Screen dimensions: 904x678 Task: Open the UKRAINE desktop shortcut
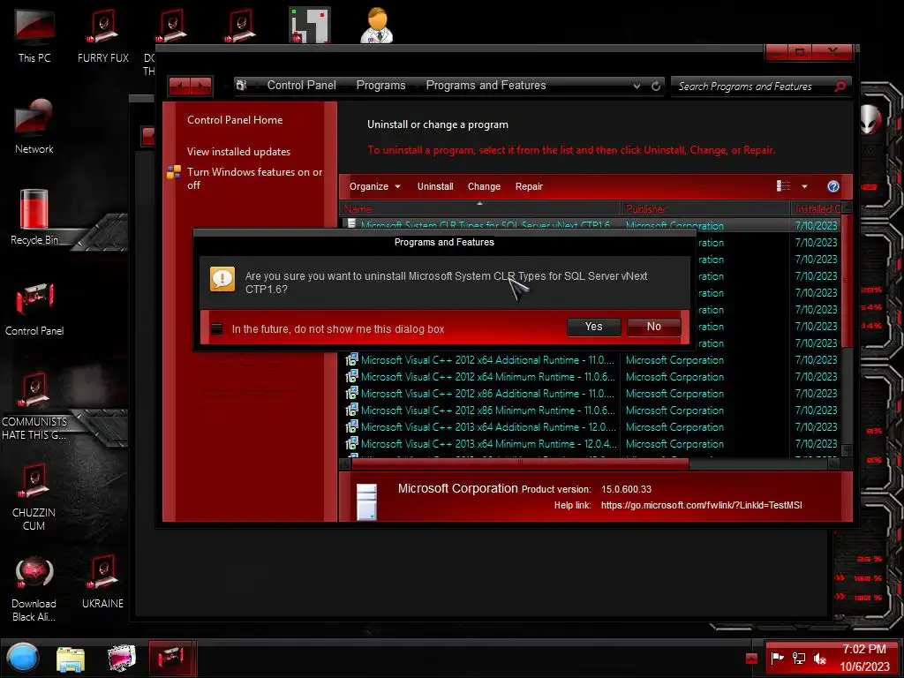[102, 581]
